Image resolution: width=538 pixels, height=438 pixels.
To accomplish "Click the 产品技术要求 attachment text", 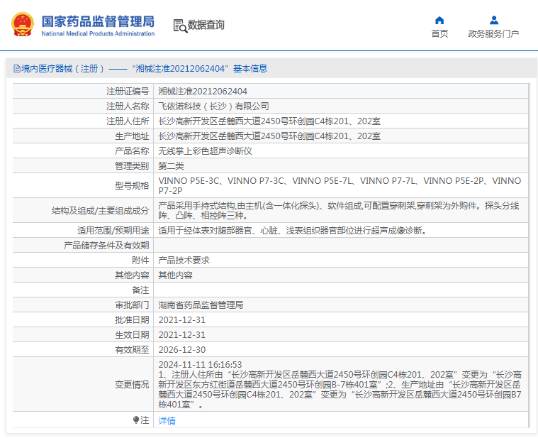I will pyautogui.click(x=184, y=261).
